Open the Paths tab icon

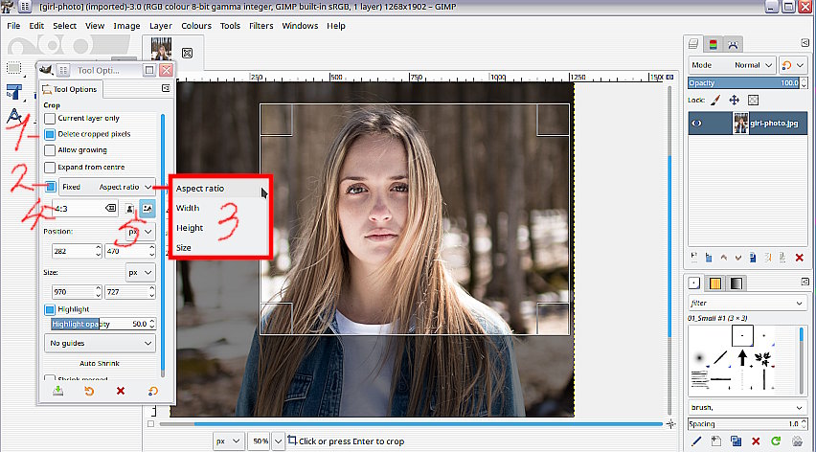coord(733,44)
